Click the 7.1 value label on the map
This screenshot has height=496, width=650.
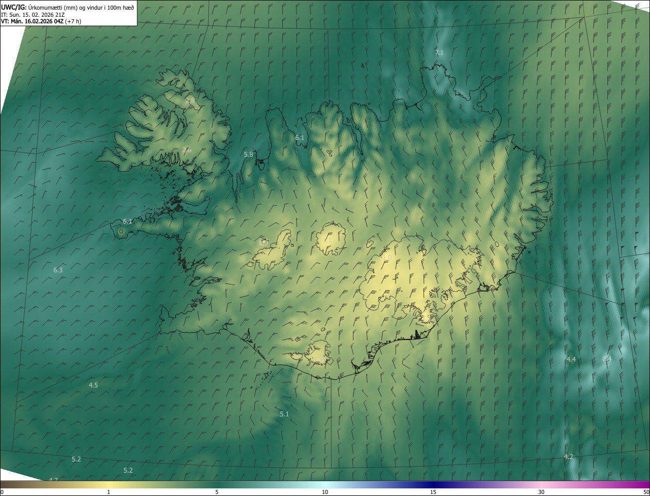point(439,53)
